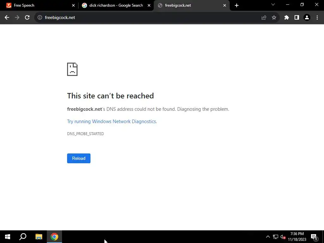Show hidden system tray icons

(268, 237)
